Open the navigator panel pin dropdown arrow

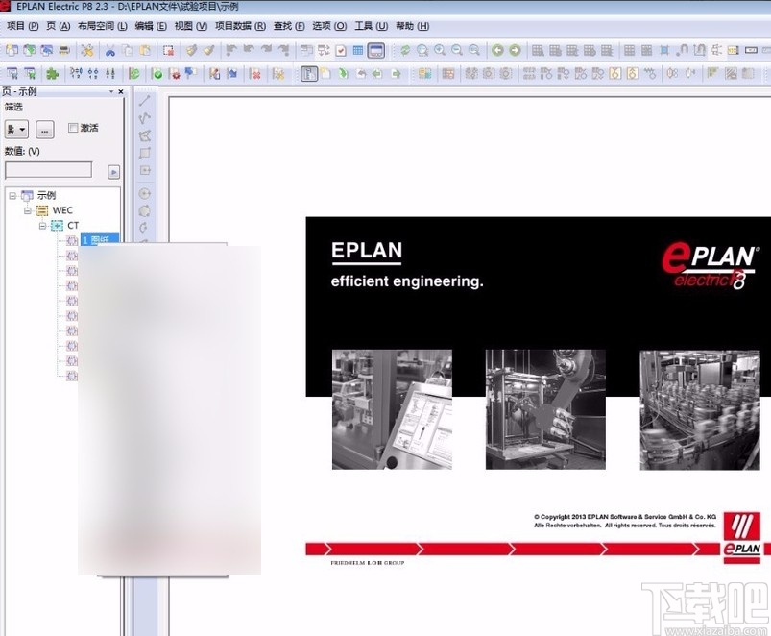click(111, 91)
